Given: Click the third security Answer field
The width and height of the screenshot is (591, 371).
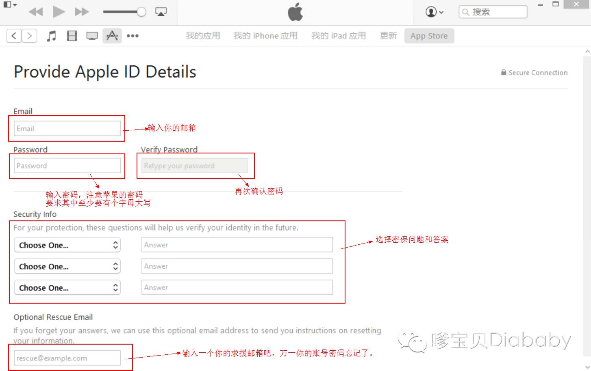Looking at the screenshot, I should (237, 287).
